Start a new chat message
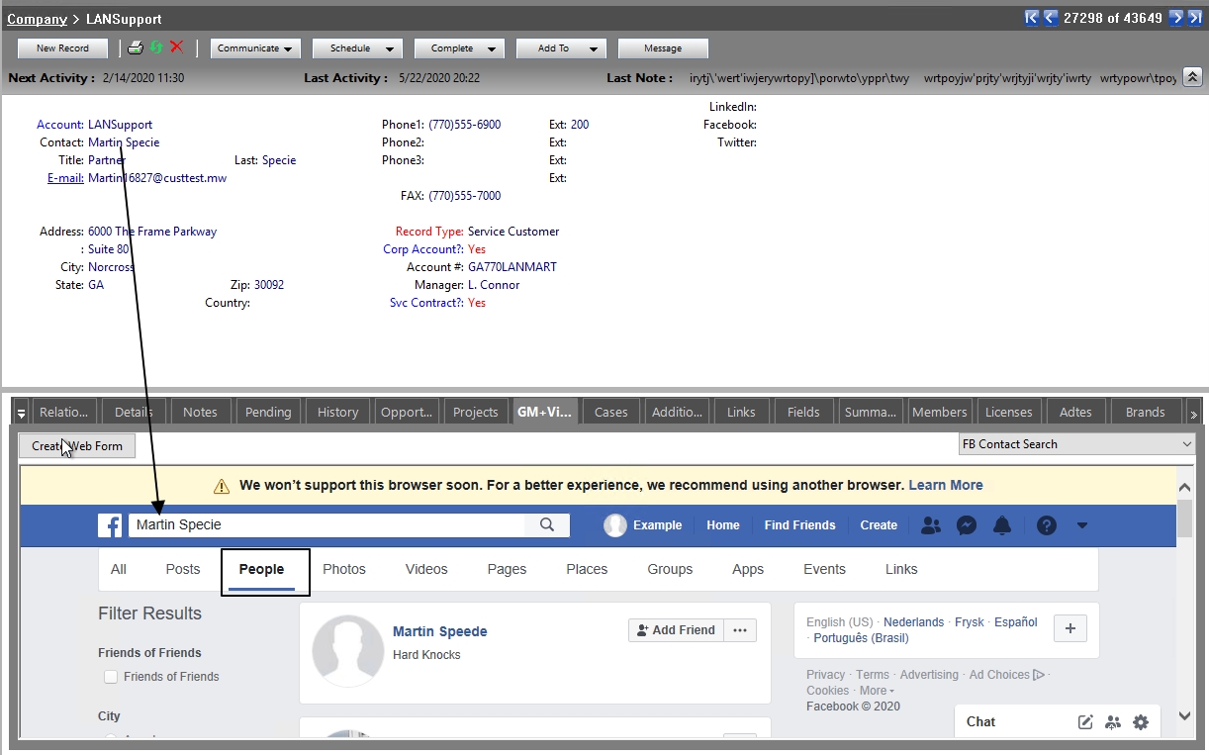 click(x=1085, y=722)
